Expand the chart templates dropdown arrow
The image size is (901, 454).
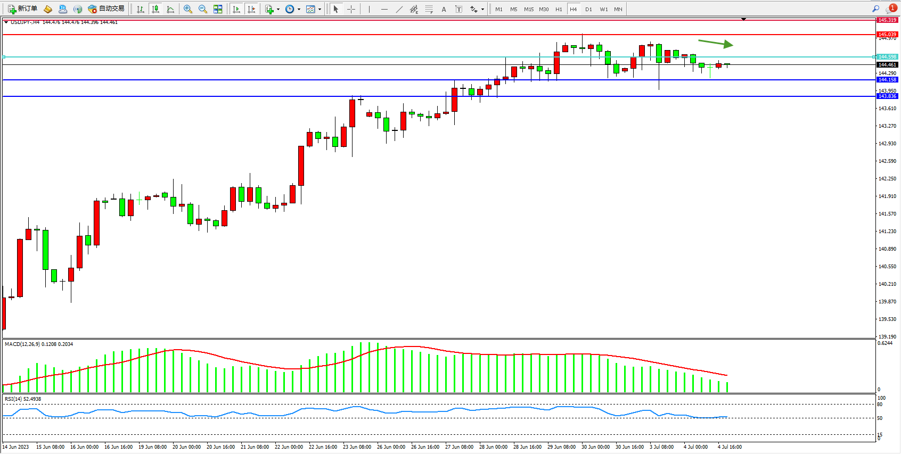coord(320,9)
